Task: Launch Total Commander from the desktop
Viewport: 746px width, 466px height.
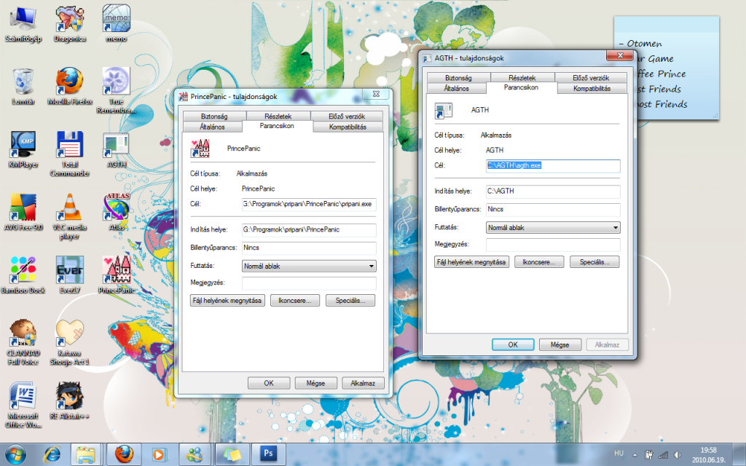Action: (x=68, y=145)
